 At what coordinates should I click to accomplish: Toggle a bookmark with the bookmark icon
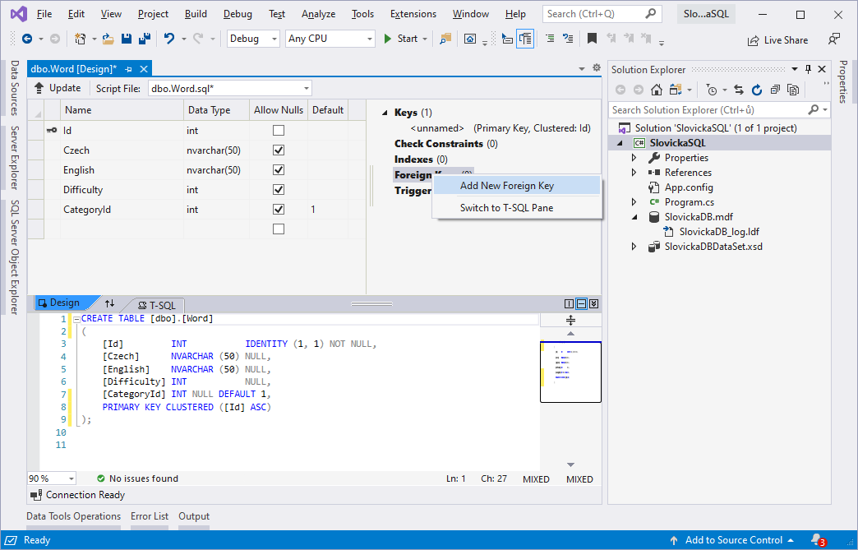(592, 39)
